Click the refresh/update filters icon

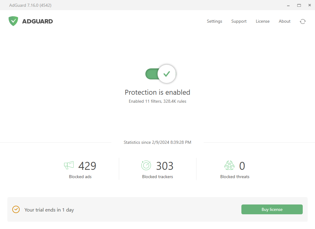[x=303, y=21]
